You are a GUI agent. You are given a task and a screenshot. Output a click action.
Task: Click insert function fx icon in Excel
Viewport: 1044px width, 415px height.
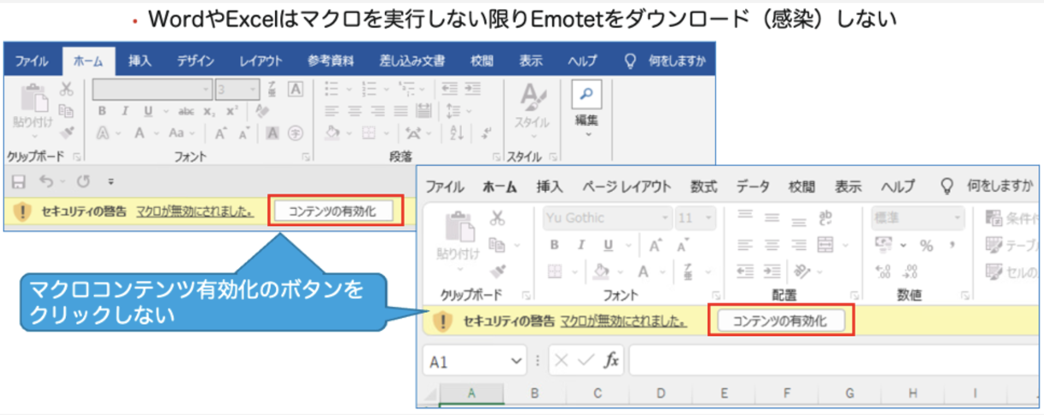611,360
